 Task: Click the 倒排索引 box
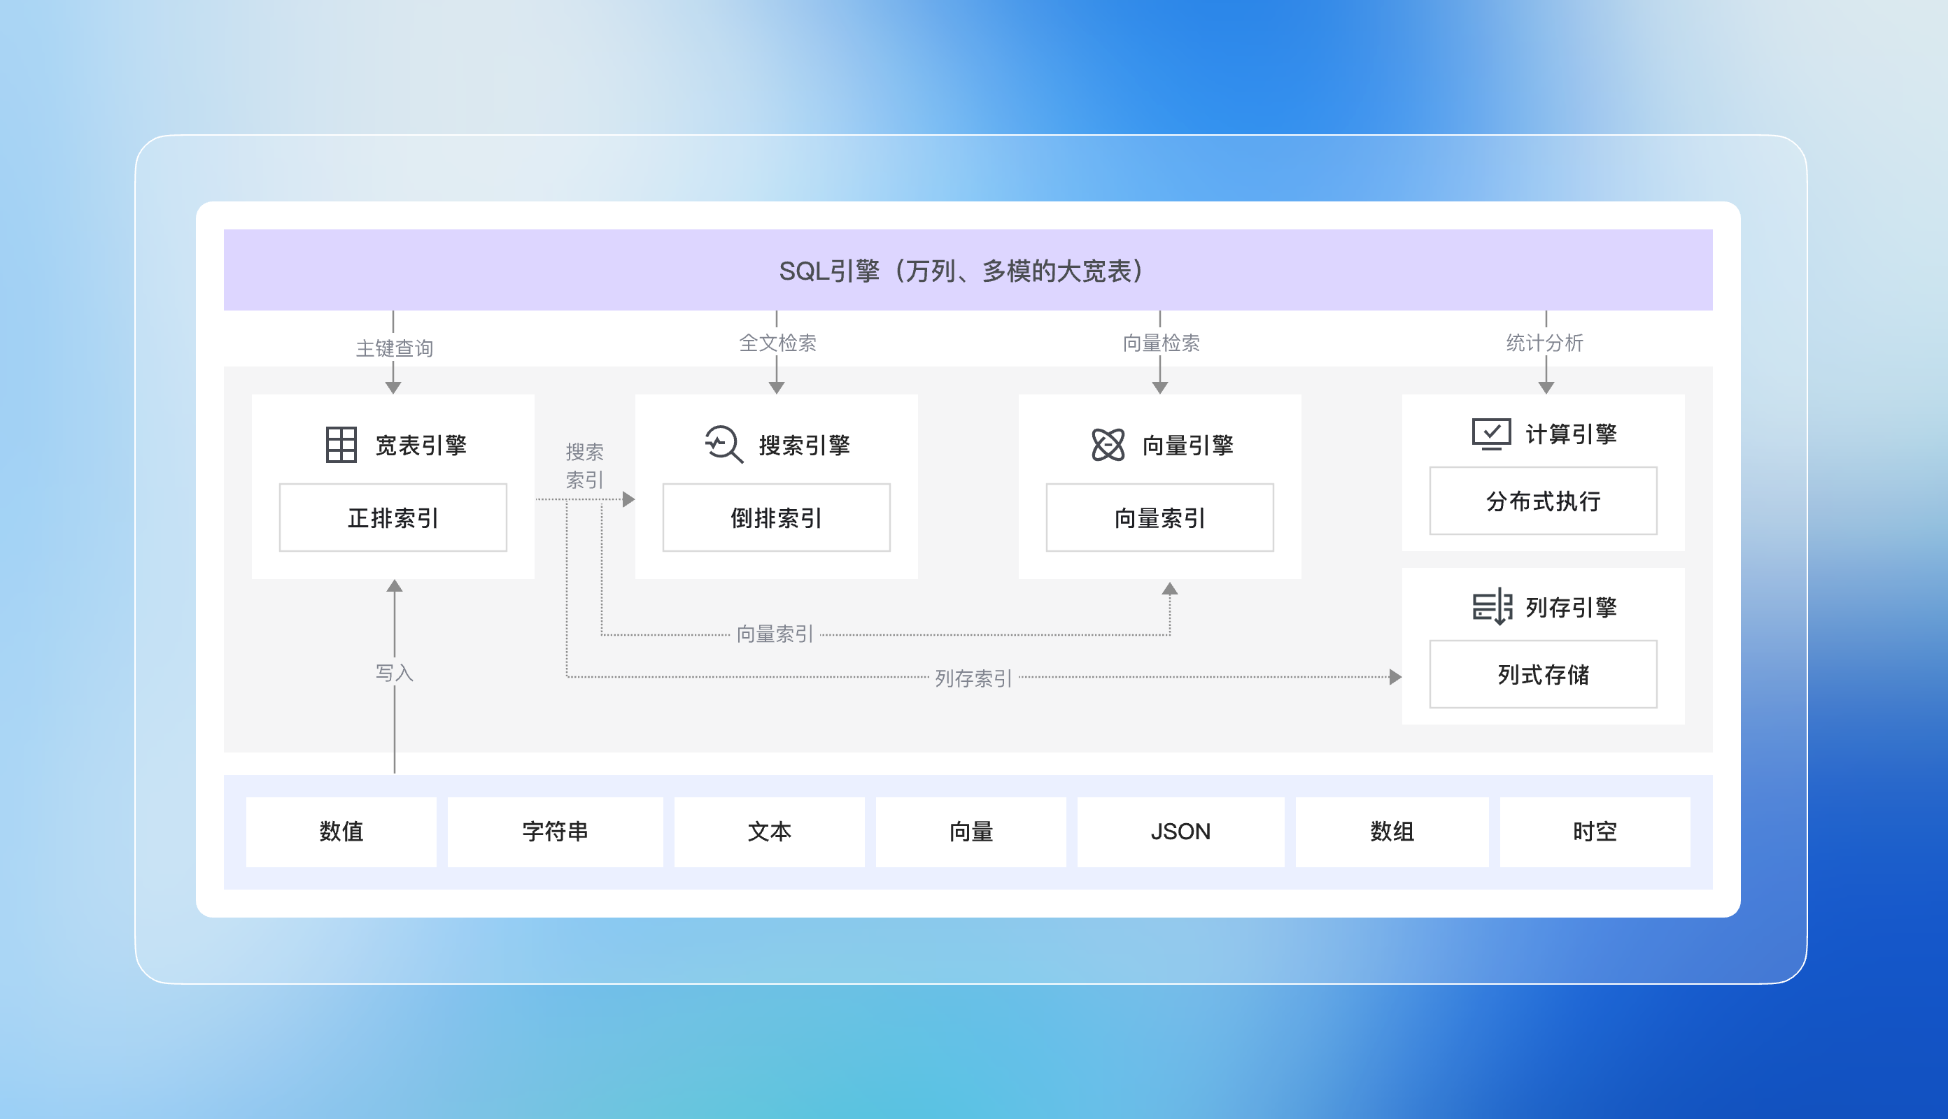[777, 518]
